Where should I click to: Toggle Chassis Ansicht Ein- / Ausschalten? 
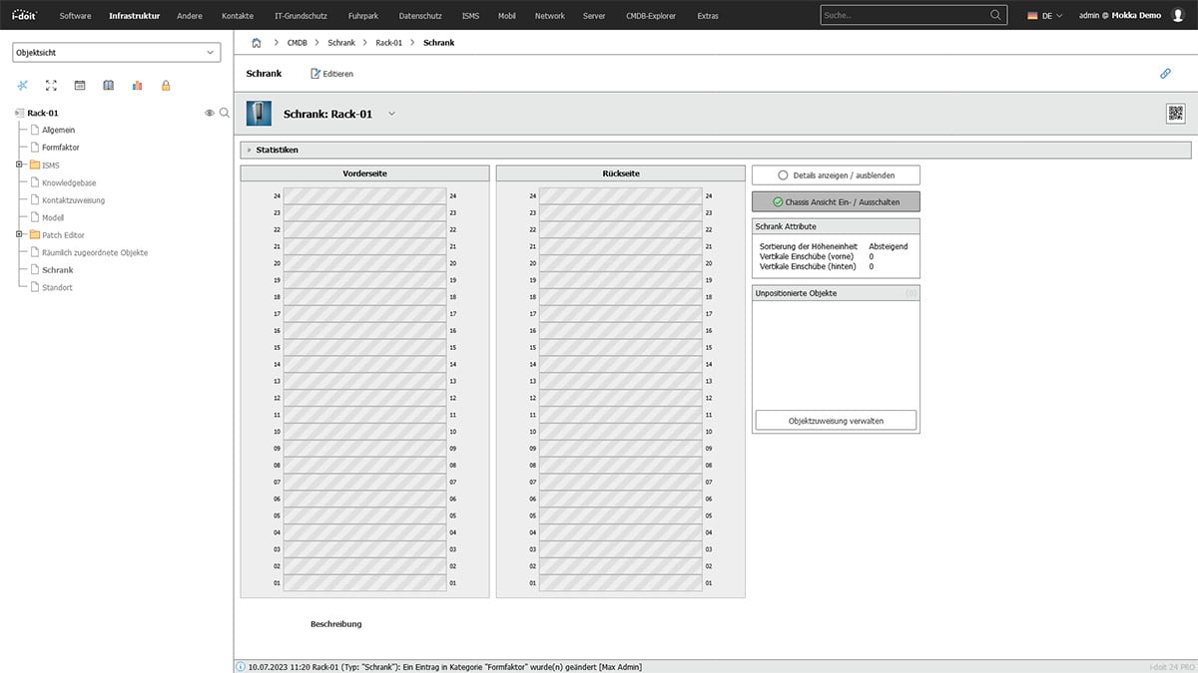(836, 201)
